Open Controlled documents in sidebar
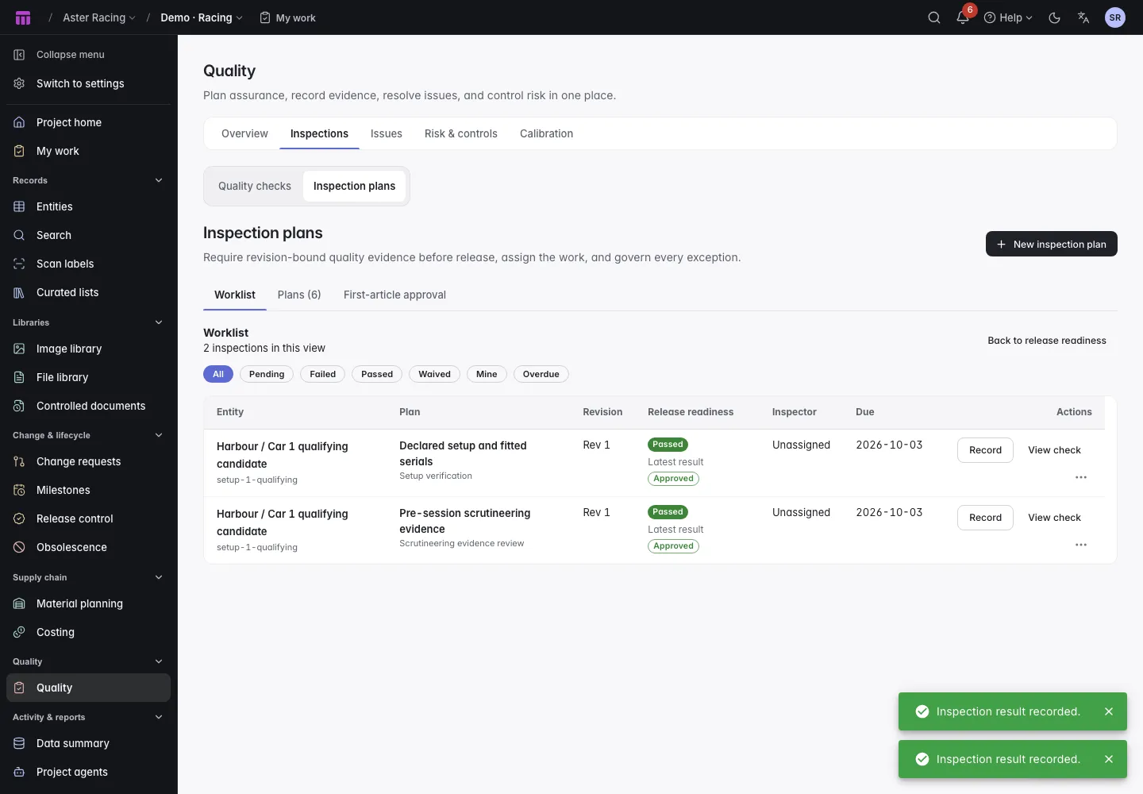1143x794 pixels. click(88, 406)
